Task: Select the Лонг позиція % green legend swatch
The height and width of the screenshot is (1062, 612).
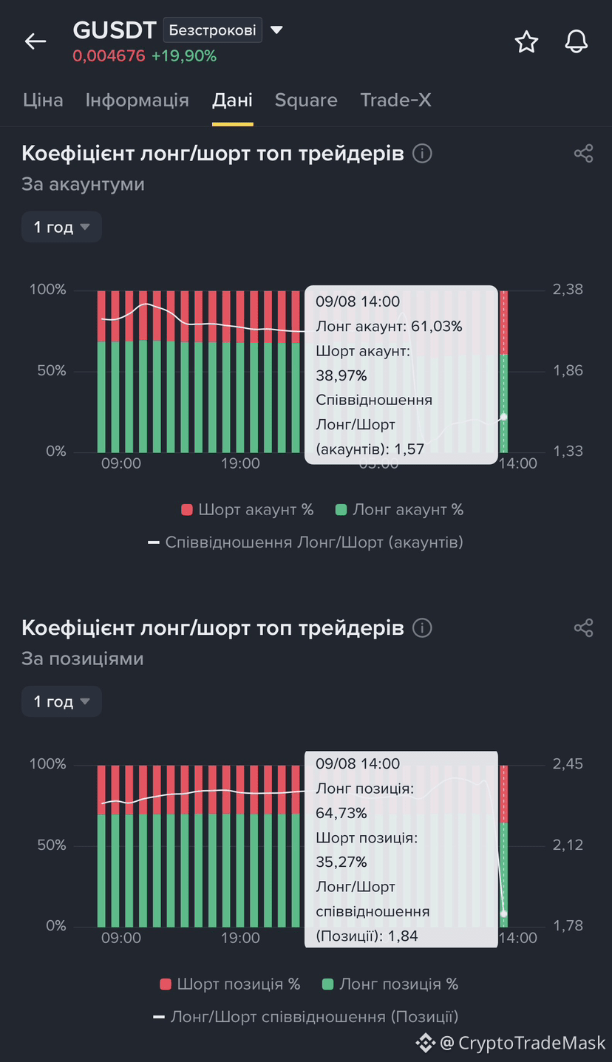Action: tap(329, 984)
